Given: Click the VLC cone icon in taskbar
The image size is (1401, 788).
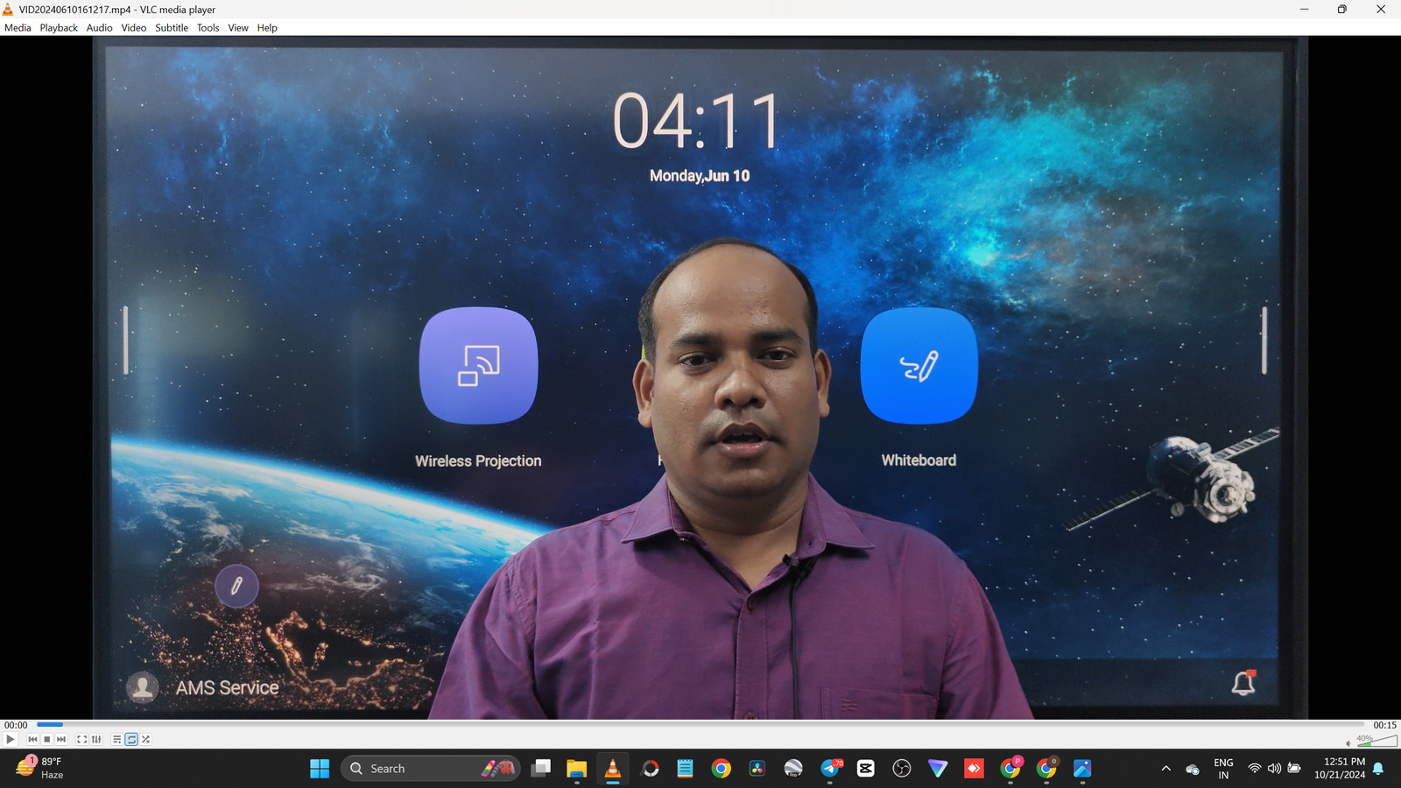Looking at the screenshot, I should pos(613,769).
